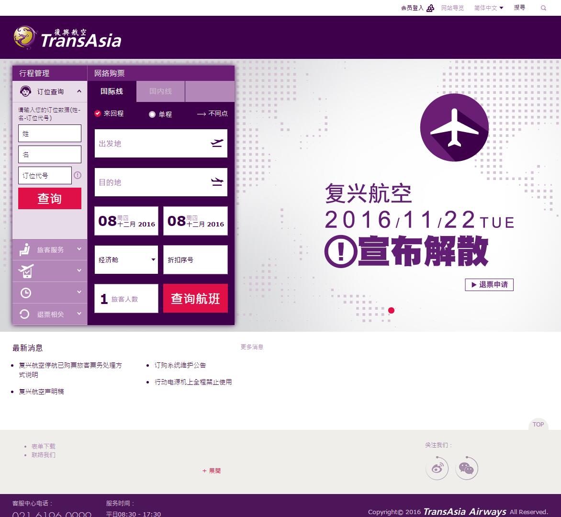Click the booking code info icon

78,175
